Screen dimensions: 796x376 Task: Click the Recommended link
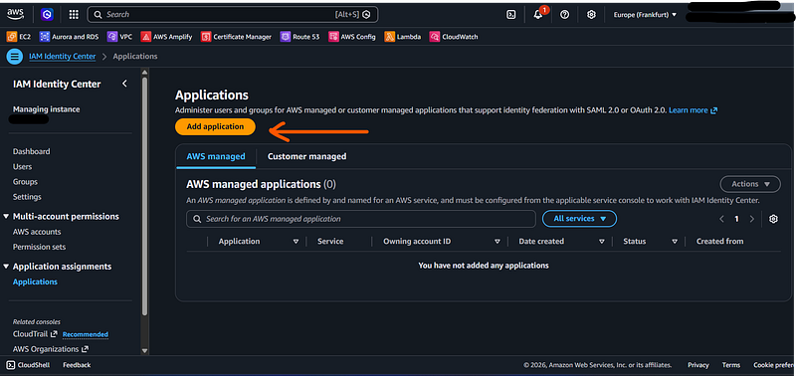(86, 334)
